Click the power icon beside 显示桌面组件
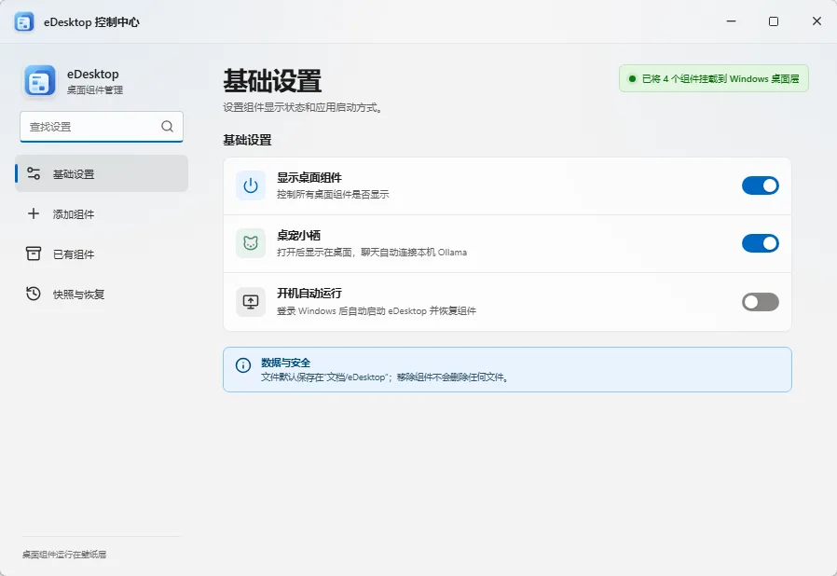Screen dimensions: 837x576 point(251,185)
